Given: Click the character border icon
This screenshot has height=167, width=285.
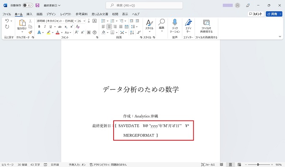Looking at the screenshot, I should point(95,21).
